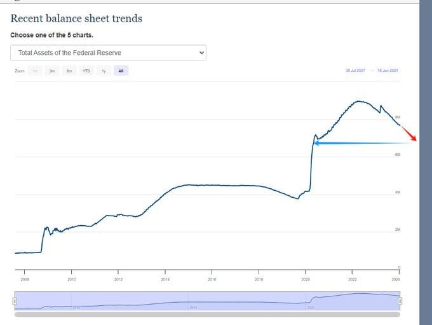Click the 2008 x-axis label
This screenshot has height=325, width=432.
(x=25, y=279)
